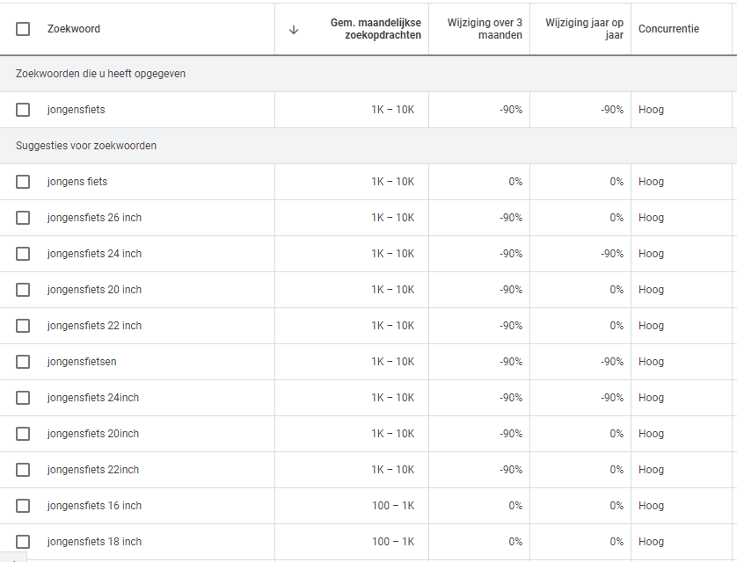Select the jongensfiets 24 inch checkbox
The image size is (737, 562).
click(23, 254)
